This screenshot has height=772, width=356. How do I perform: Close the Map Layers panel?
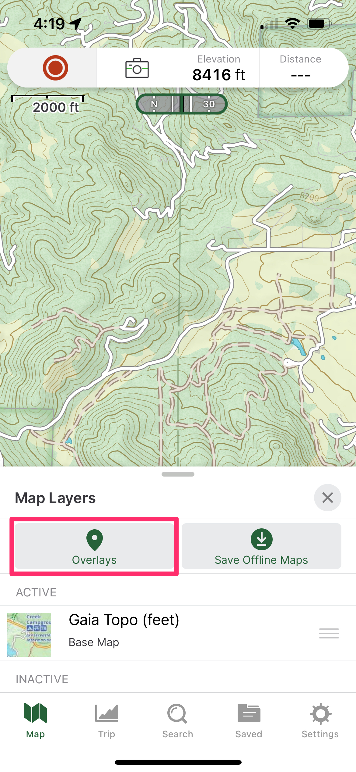[x=328, y=498]
